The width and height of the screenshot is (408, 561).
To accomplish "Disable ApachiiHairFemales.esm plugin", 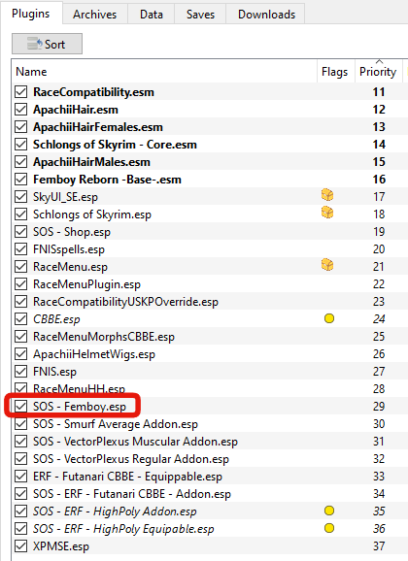I will 21,127.
